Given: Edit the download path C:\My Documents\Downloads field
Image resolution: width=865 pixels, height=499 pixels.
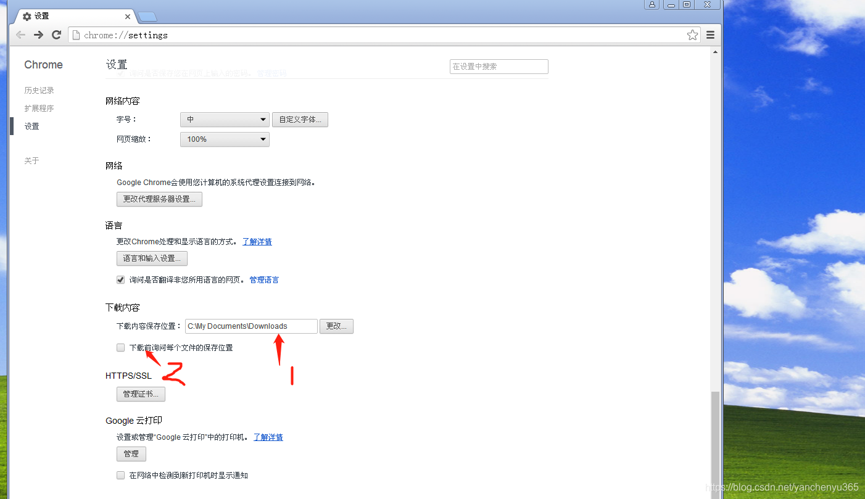Looking at the screenshot, I should pos(251,326).
